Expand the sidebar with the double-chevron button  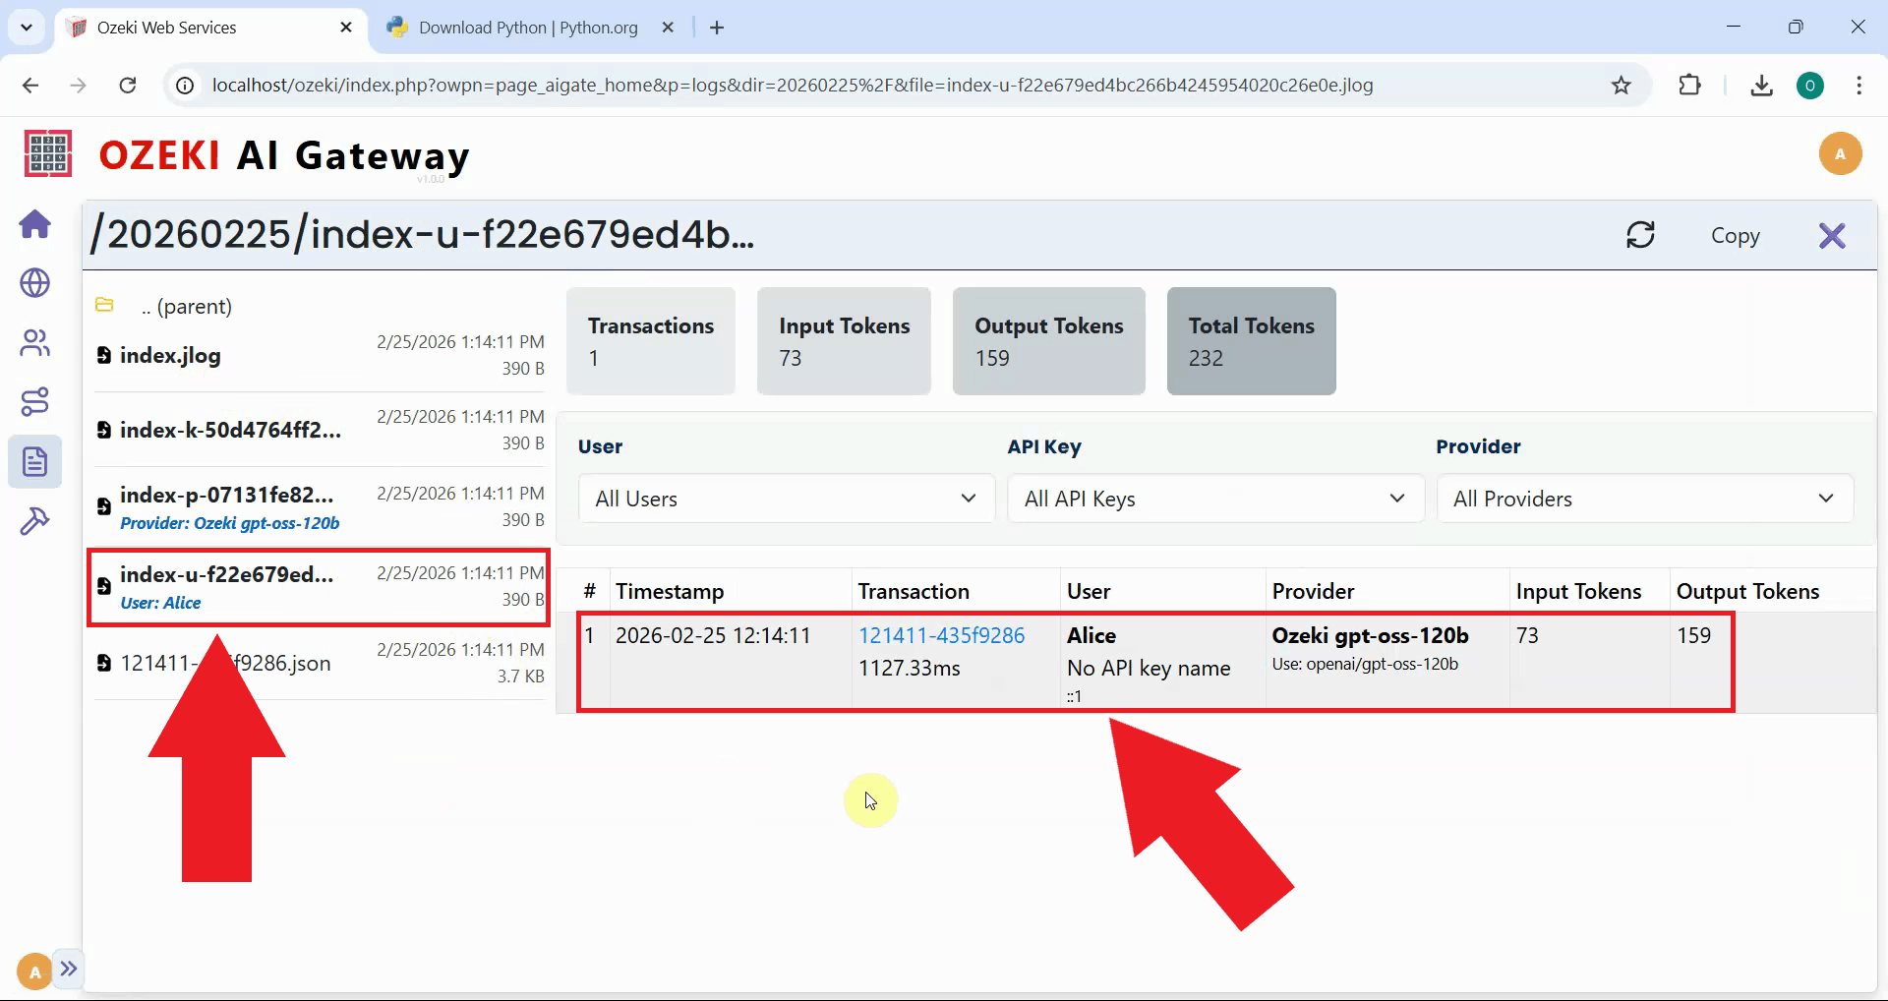(68, 970)
